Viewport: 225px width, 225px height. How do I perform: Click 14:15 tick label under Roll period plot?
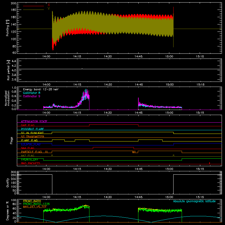click(77, 85)
